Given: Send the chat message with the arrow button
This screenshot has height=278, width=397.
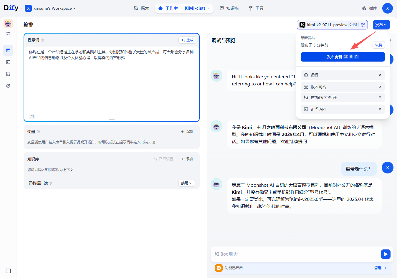Looking at the screenshot, I should coord(386,254).
